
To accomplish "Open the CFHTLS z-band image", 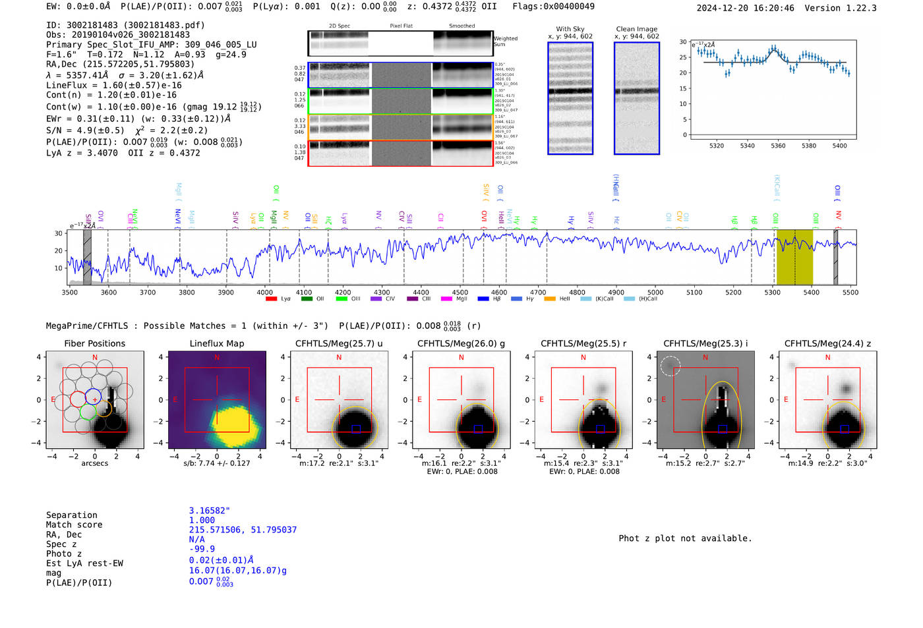I will (x=828, y=400).
